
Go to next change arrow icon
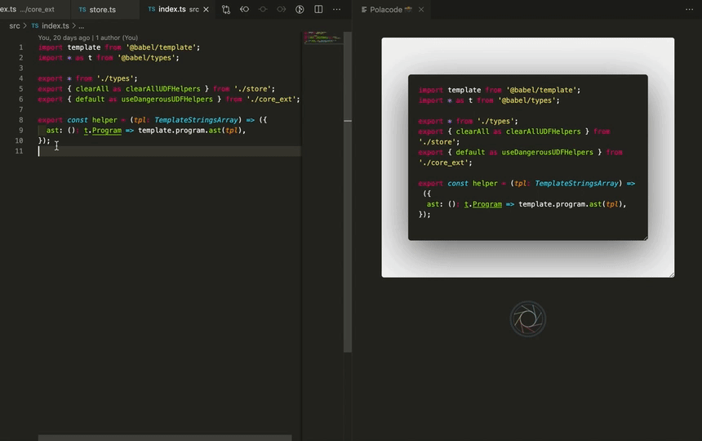pos(282,10)
